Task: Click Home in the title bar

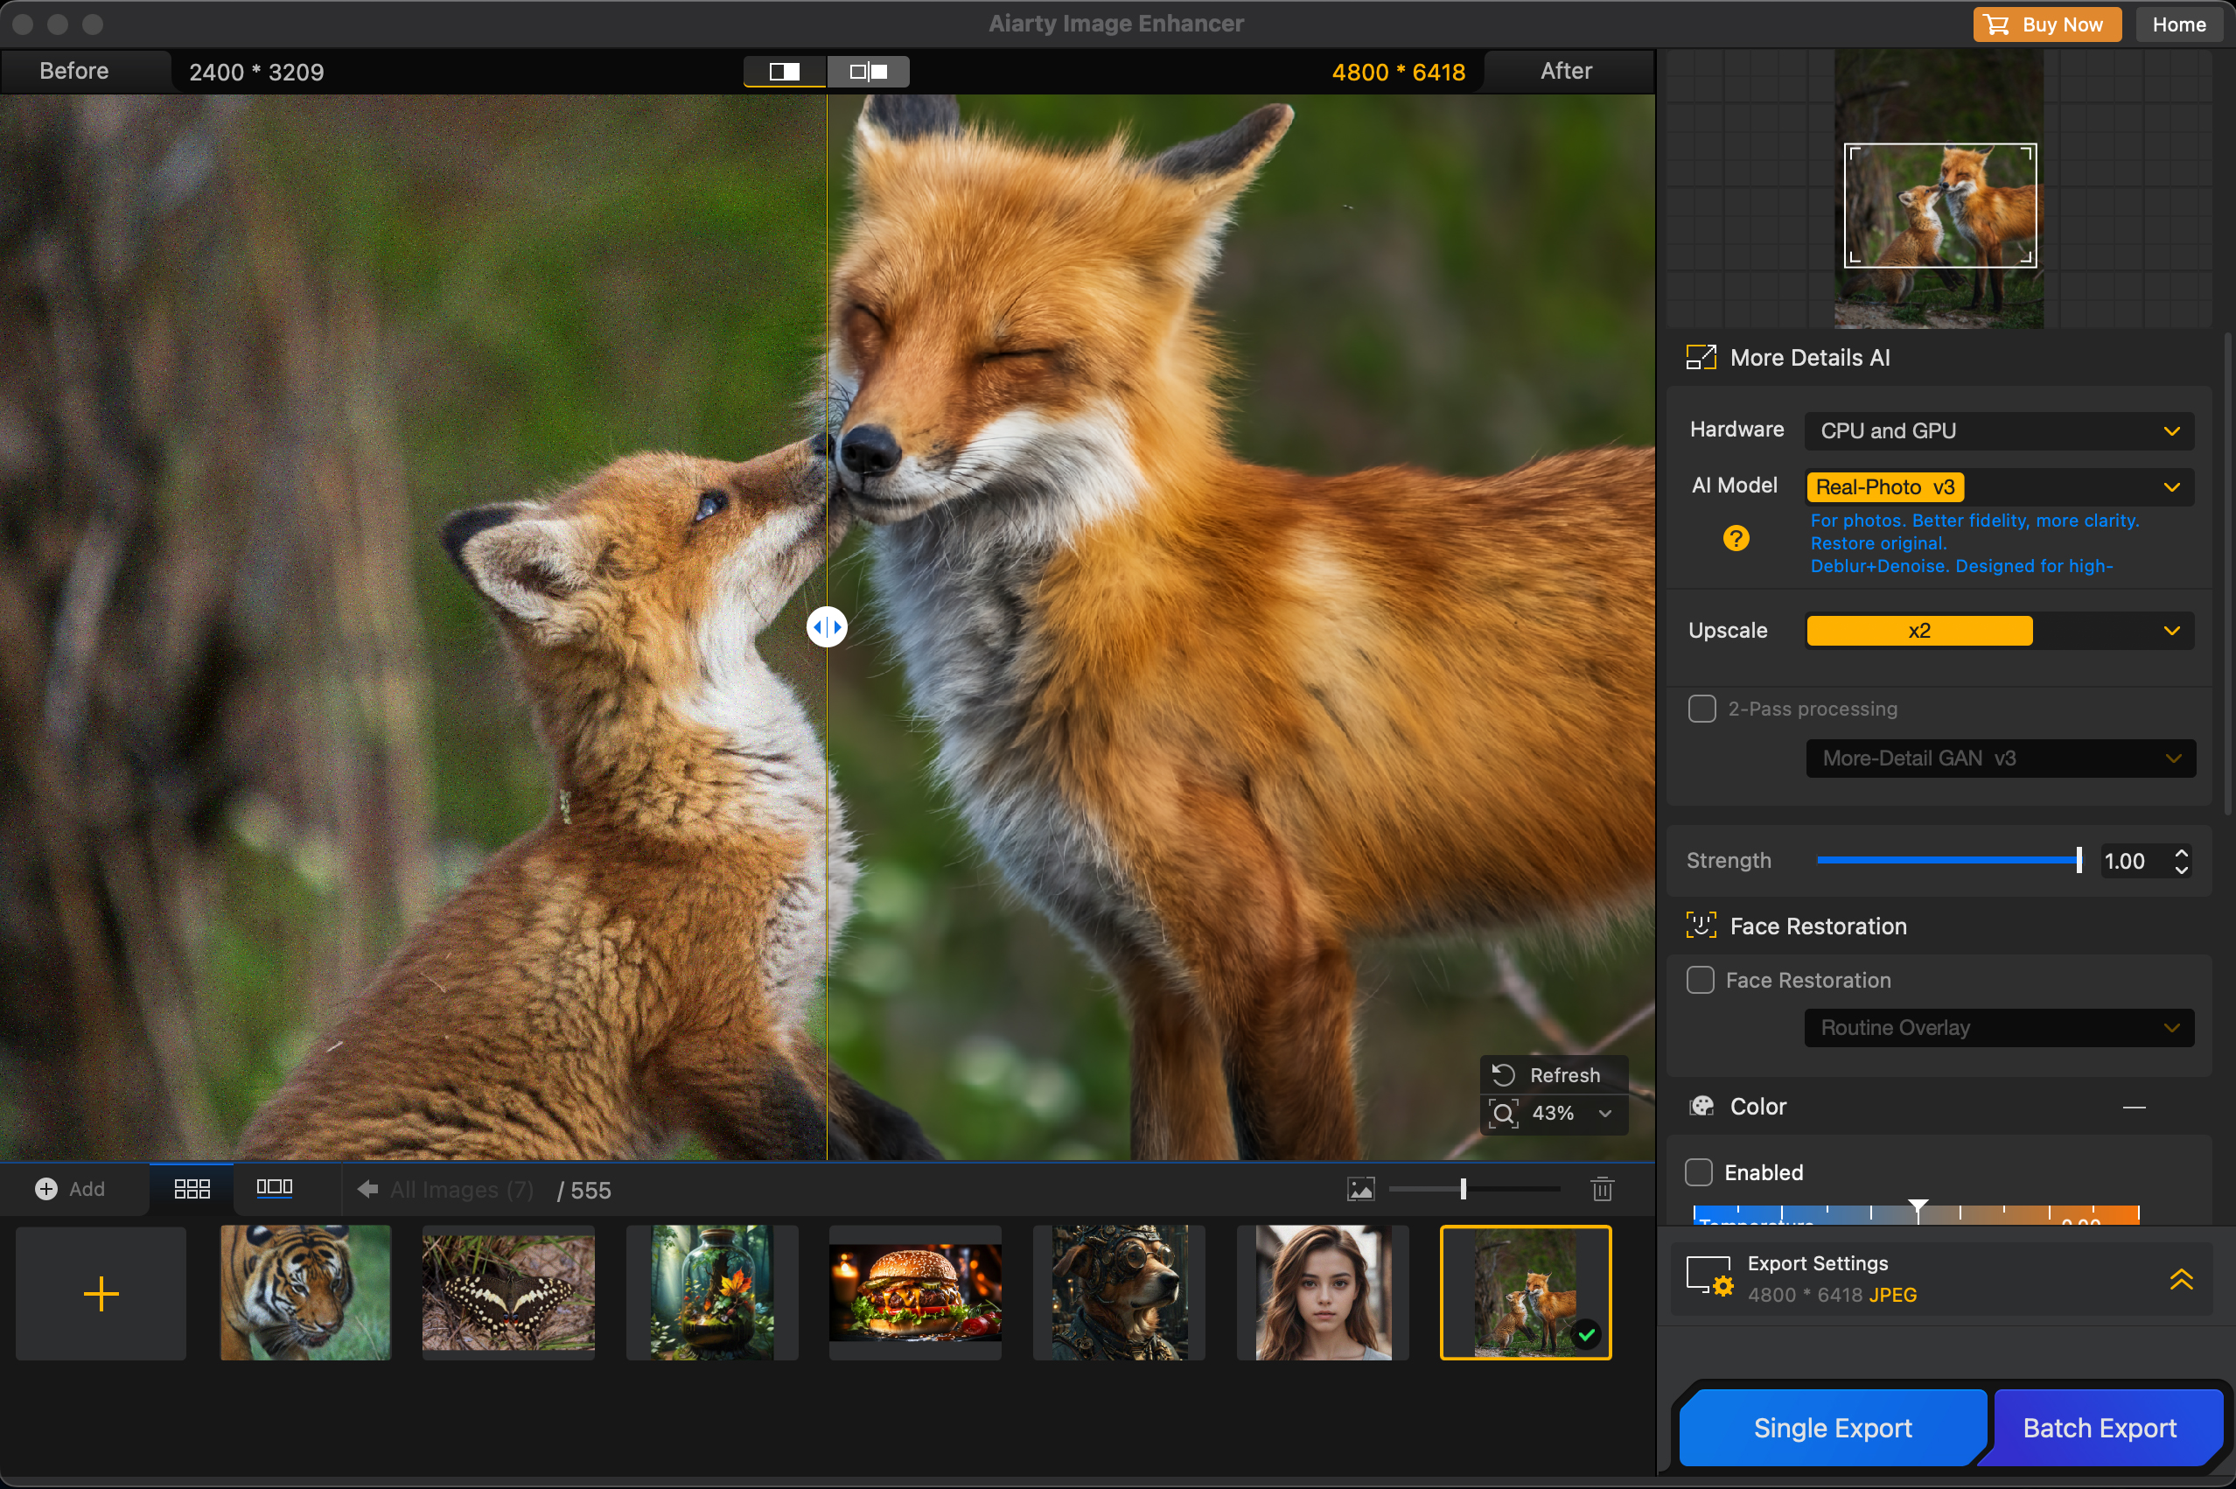Action: coord(2178,24)
